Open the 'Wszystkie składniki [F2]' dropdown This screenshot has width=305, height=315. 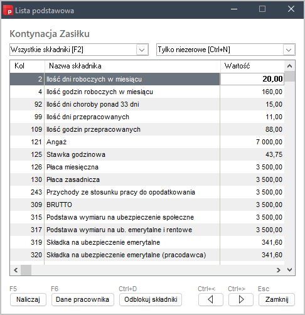tap(79, 50)
